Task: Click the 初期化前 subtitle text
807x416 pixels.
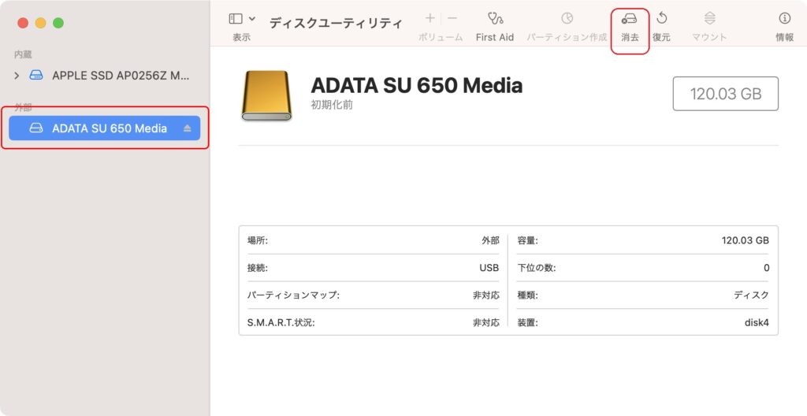Action: pos(332,105)
